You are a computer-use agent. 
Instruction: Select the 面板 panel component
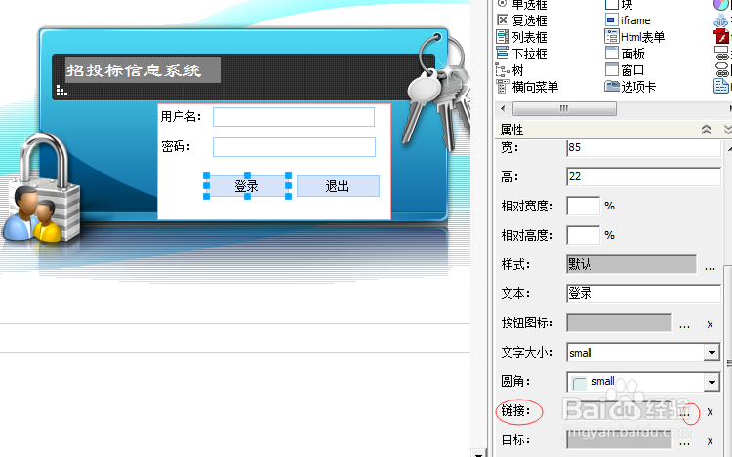625,54
